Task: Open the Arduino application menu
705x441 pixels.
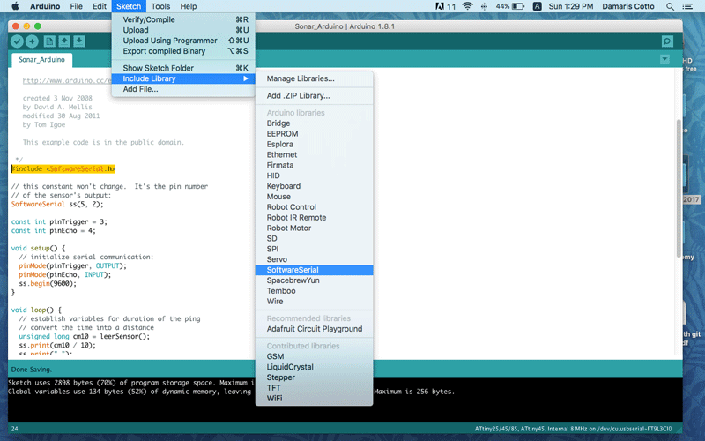Action: 45,6
